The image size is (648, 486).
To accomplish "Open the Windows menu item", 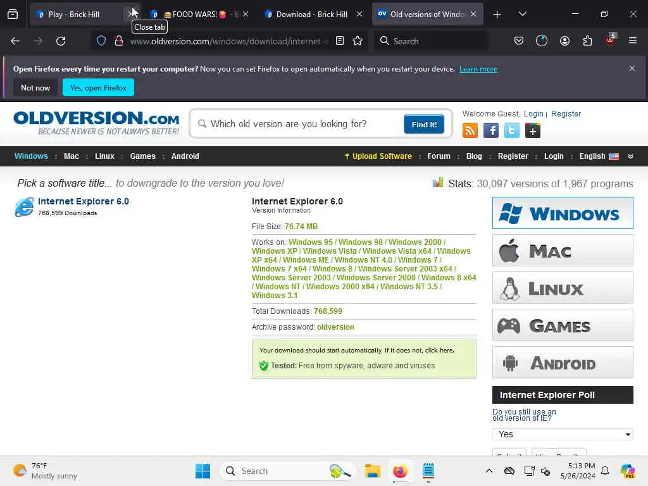I will point(31,156).
